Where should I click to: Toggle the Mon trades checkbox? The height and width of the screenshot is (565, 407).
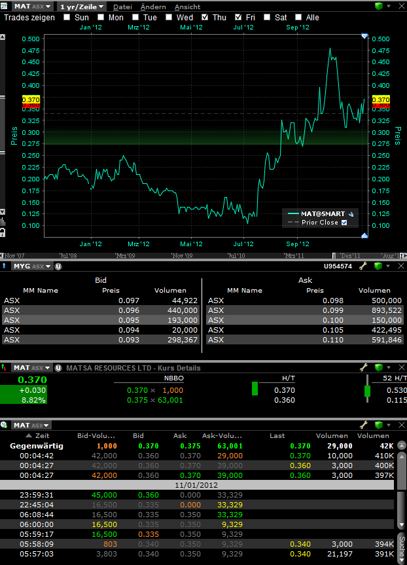(101, 17)
